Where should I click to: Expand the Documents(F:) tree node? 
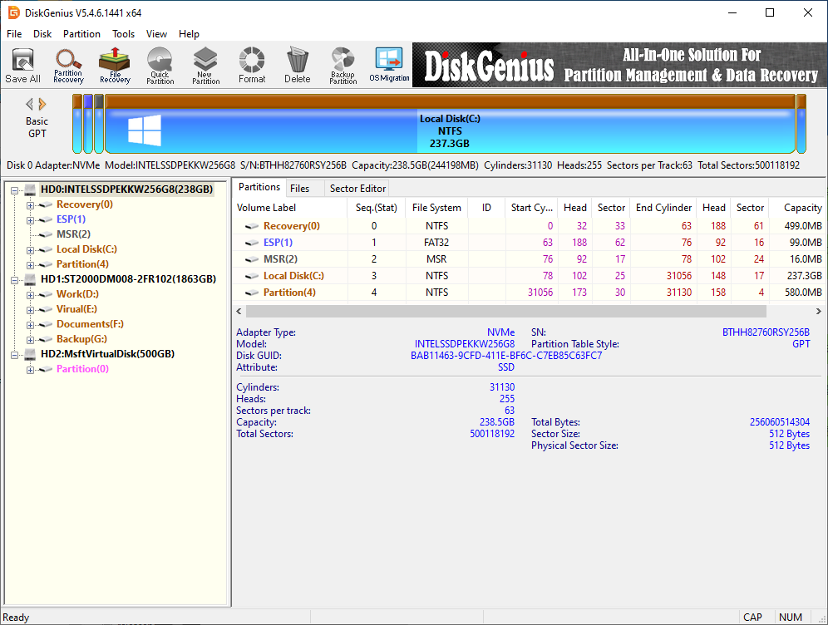click(30, 325)
